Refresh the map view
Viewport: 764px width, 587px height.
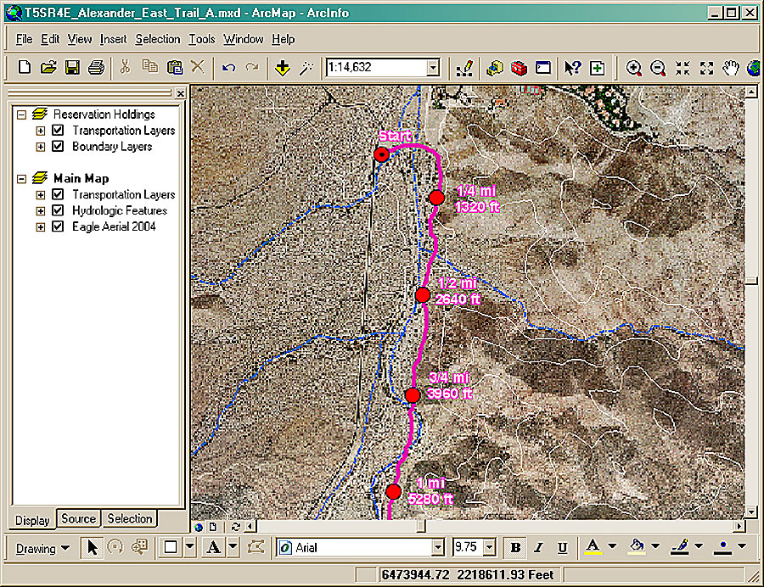click(236, 527)
